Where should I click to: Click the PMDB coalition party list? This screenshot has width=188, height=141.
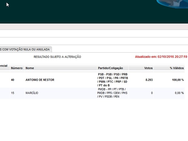tap(112, 93)
